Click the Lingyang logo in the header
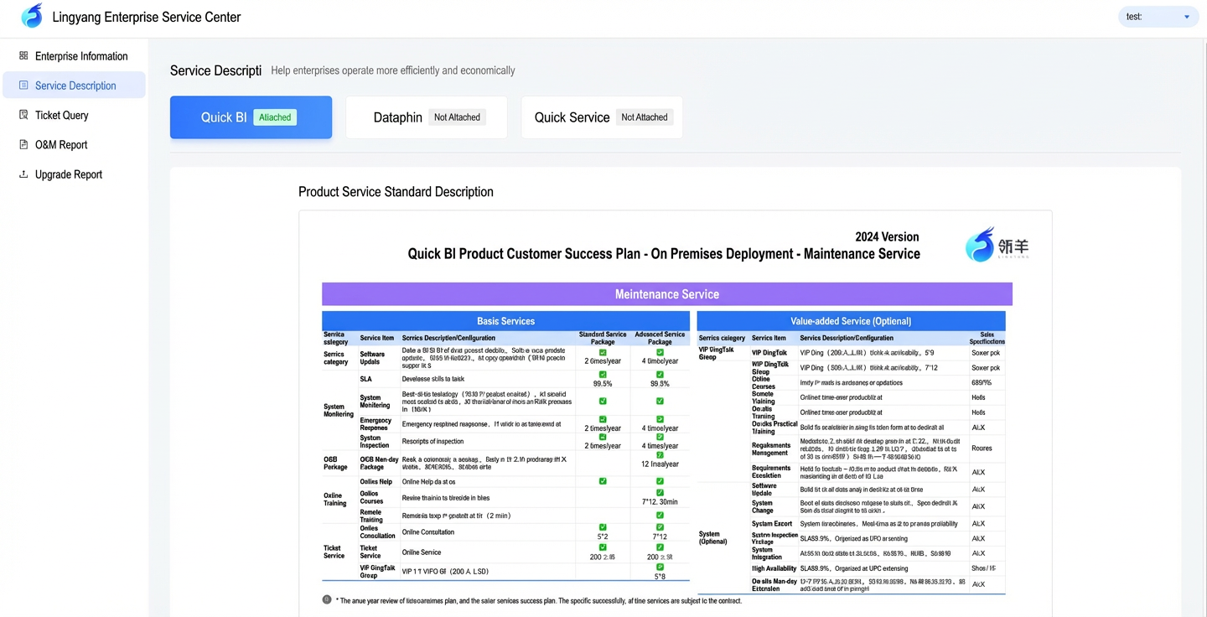 [32, 16]
